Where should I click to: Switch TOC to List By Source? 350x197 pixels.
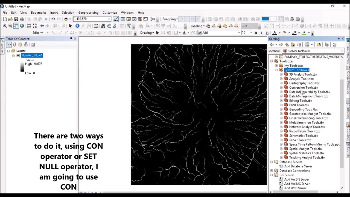click(14, 45)
